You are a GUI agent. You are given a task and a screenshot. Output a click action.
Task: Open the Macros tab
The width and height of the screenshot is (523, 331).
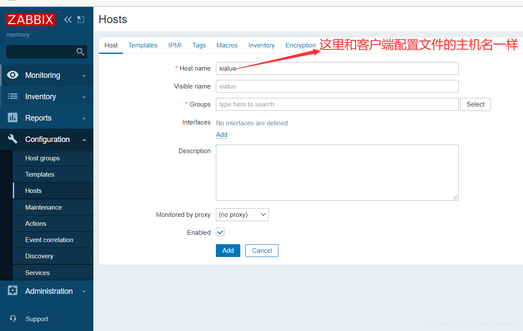(x=227, y=45)
